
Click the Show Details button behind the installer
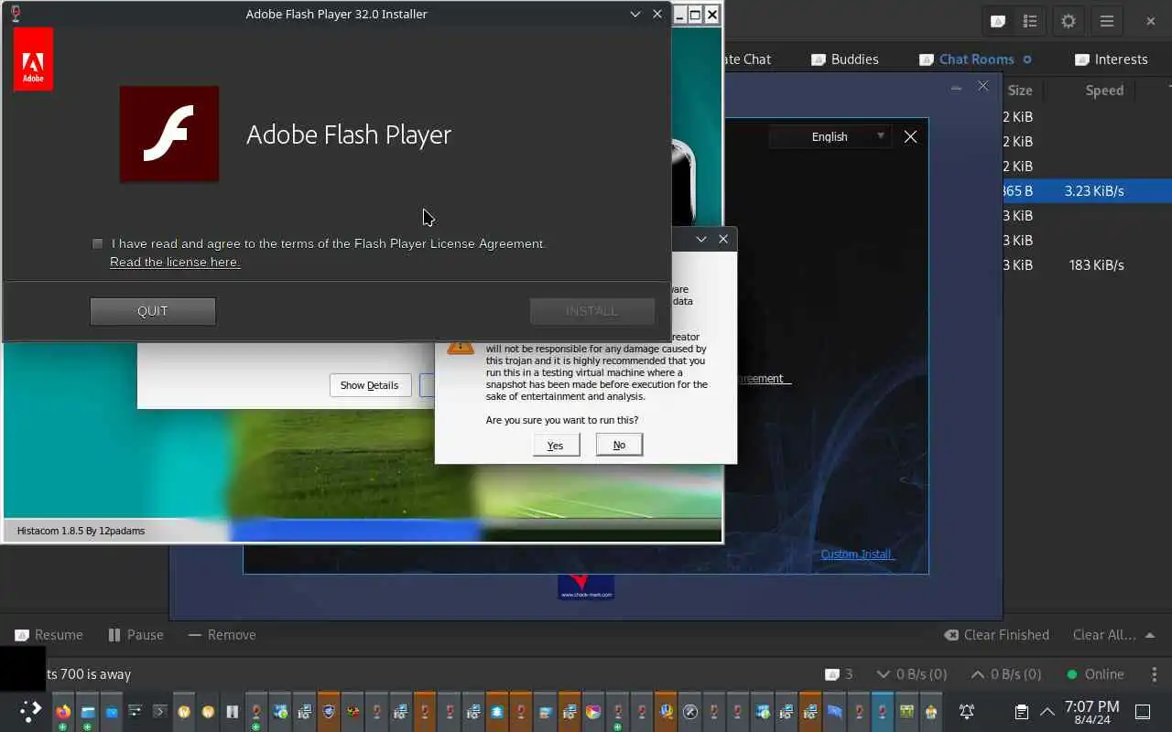[370, 385]
